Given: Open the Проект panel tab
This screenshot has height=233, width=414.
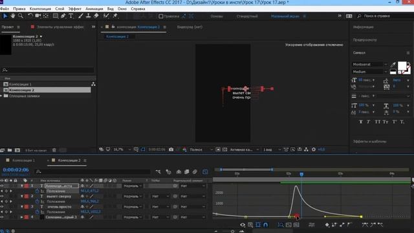Looking at the screenshot, I should point(8,27).
